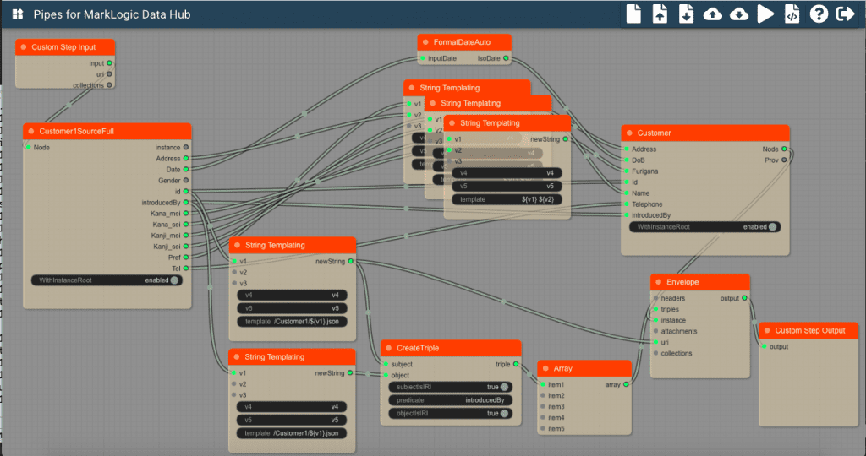This screenshot has width=866, height=456.
Task: Click the download file icon in toolbar
Action: coord(686,14)
